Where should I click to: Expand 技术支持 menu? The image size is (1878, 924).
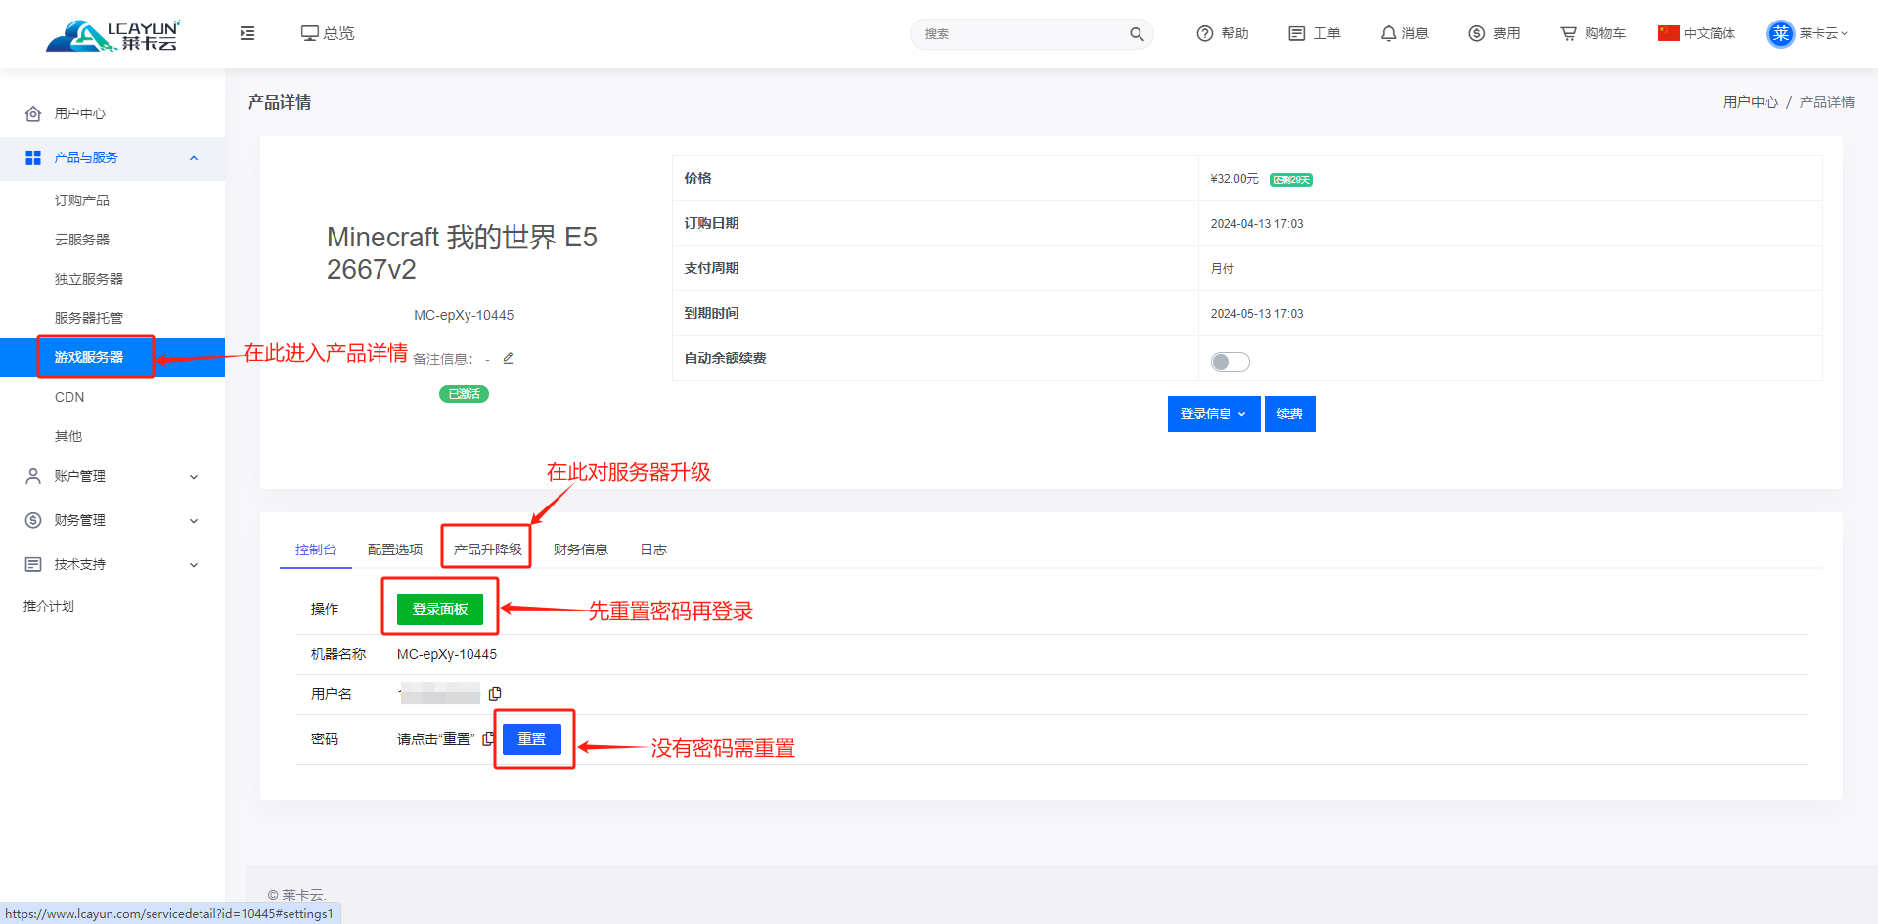coord(112,564)
